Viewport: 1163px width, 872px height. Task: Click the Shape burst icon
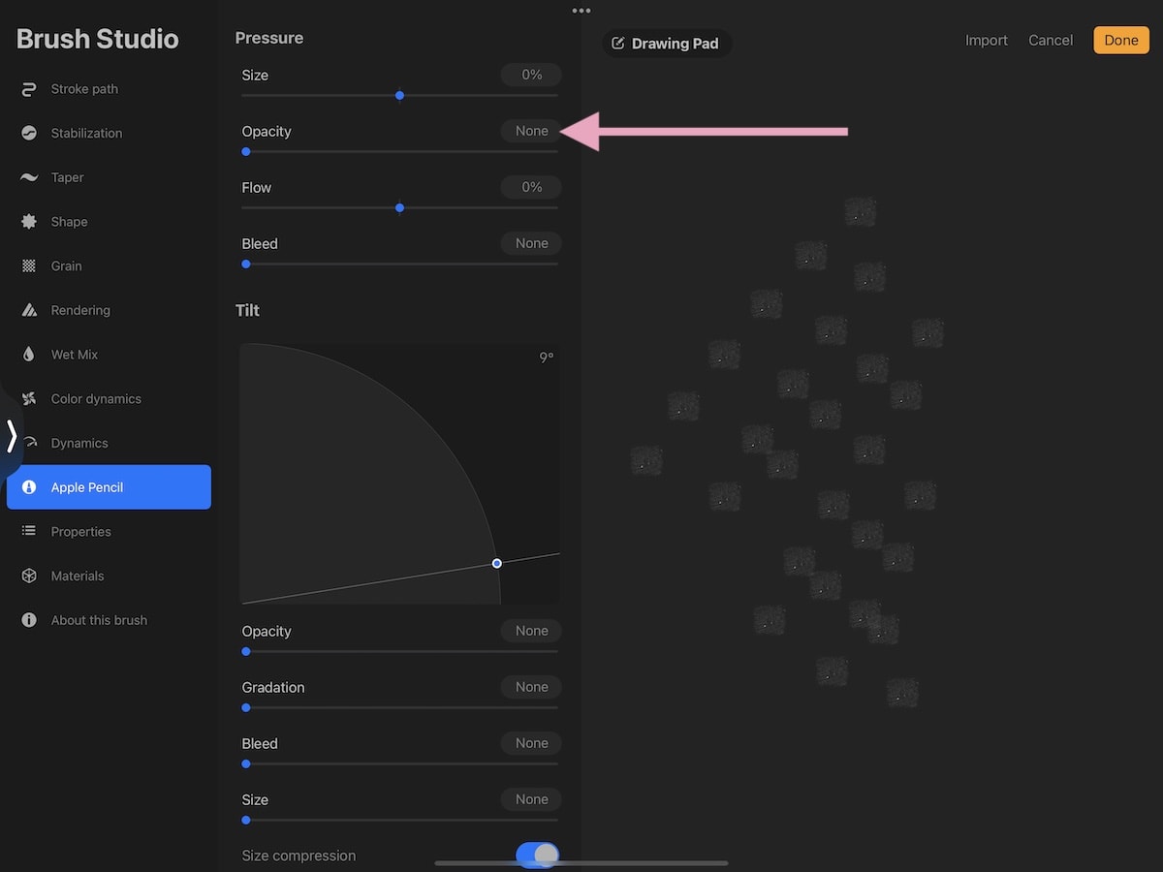[x=29, y=222]
